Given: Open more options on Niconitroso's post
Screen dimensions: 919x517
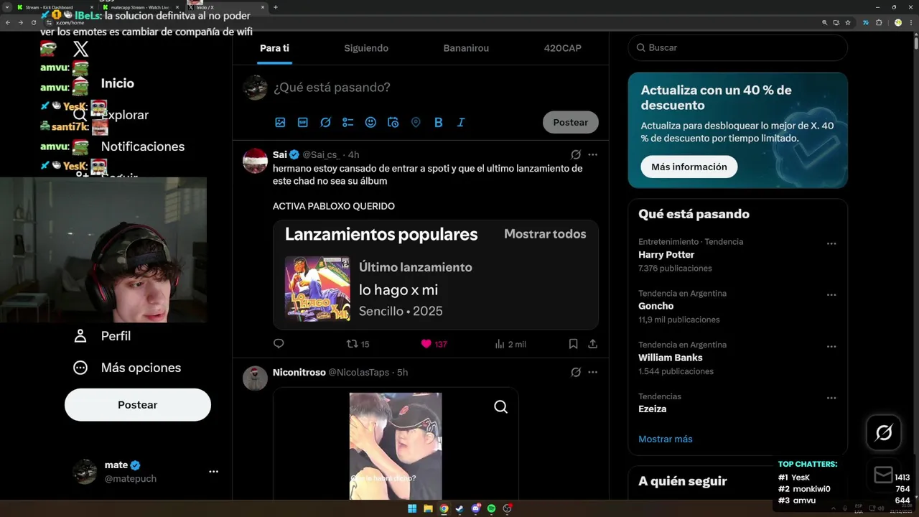Looking at the screenshot, I should coord(592,372).
